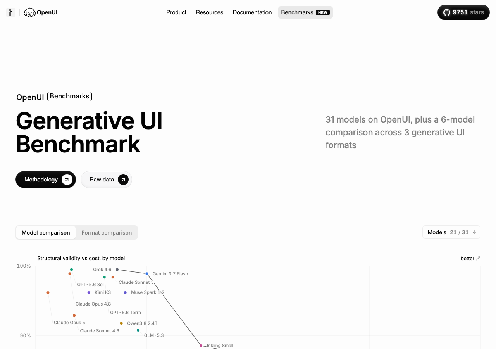Click the Generative UI Benchmark headline
Image resolution: width=496 pixels, height=349 pixels.
tap(89, 133)
